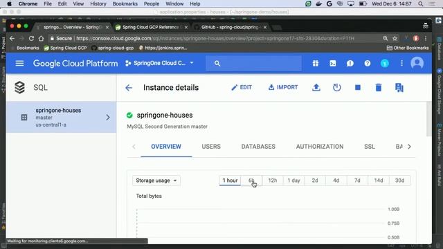443x249 pixels.
Task: Select the 30d time range
Action: [x=399, y=181]
